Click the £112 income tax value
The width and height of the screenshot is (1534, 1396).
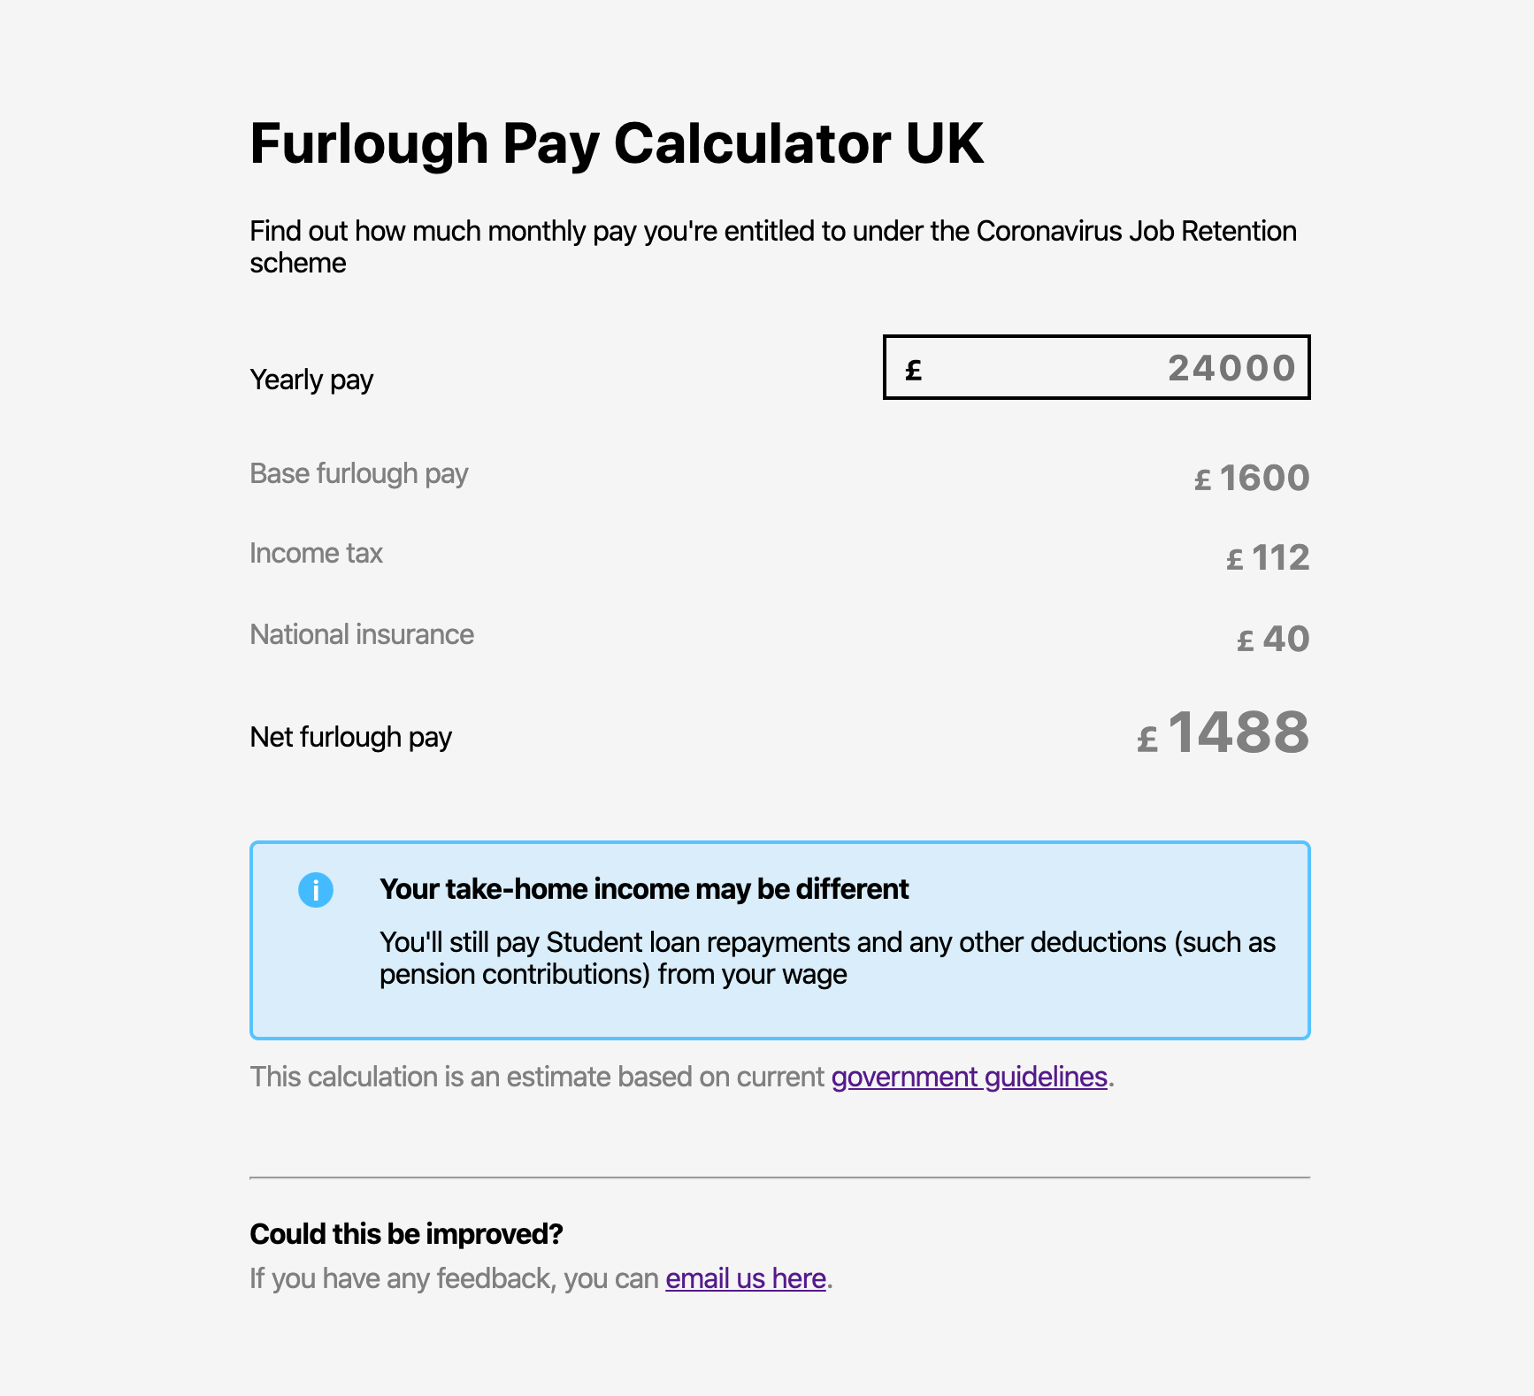point(1268,557)
